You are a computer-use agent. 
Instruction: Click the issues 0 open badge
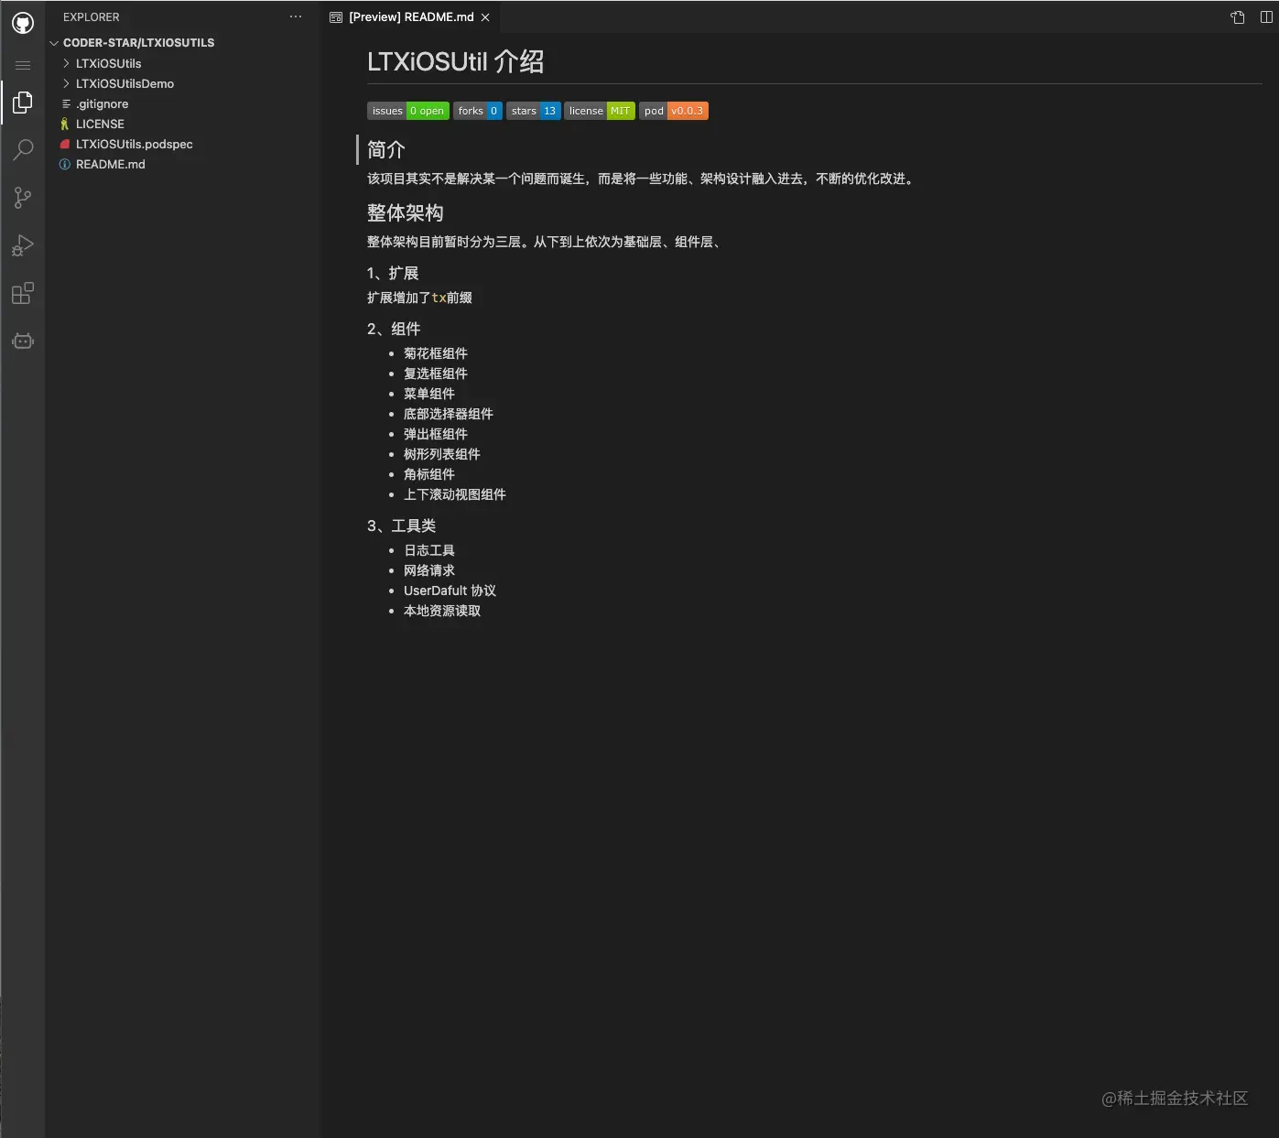(407, 111)
